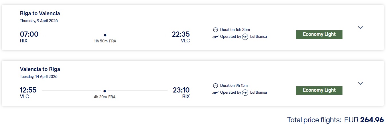Screen dimensions: 386x128
Task: Click the Lufthansa crane logo on return flight
Action: tap(245, 92)
